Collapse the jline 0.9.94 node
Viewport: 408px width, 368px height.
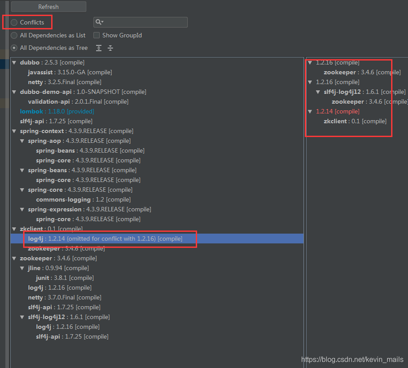pos(22,268)
